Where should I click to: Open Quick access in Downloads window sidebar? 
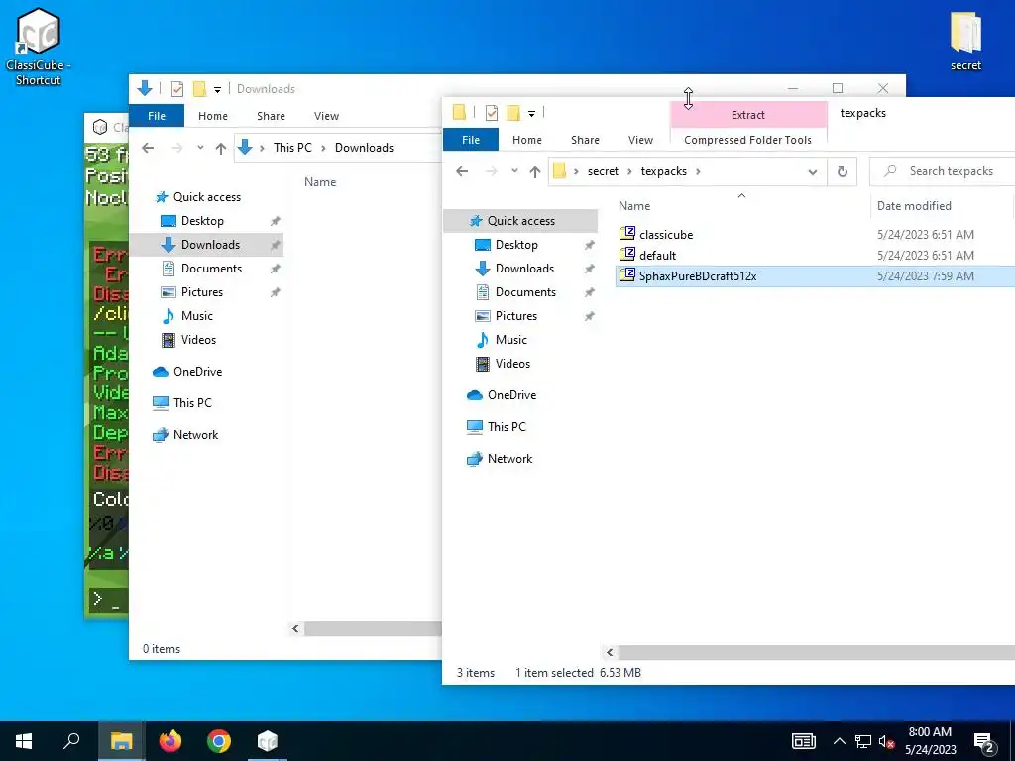point(206,197)
